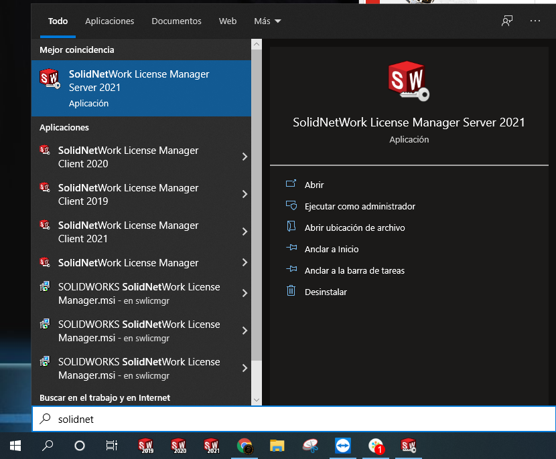Click the pin icon next to Anclar a la barra de tareas

click(291, 269)
